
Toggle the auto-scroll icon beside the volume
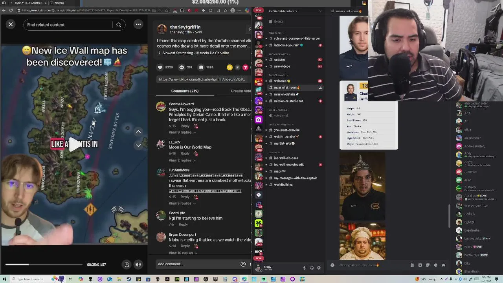pos(127,265)
